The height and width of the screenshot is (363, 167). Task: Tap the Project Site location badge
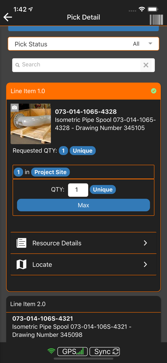click(51, 172)
